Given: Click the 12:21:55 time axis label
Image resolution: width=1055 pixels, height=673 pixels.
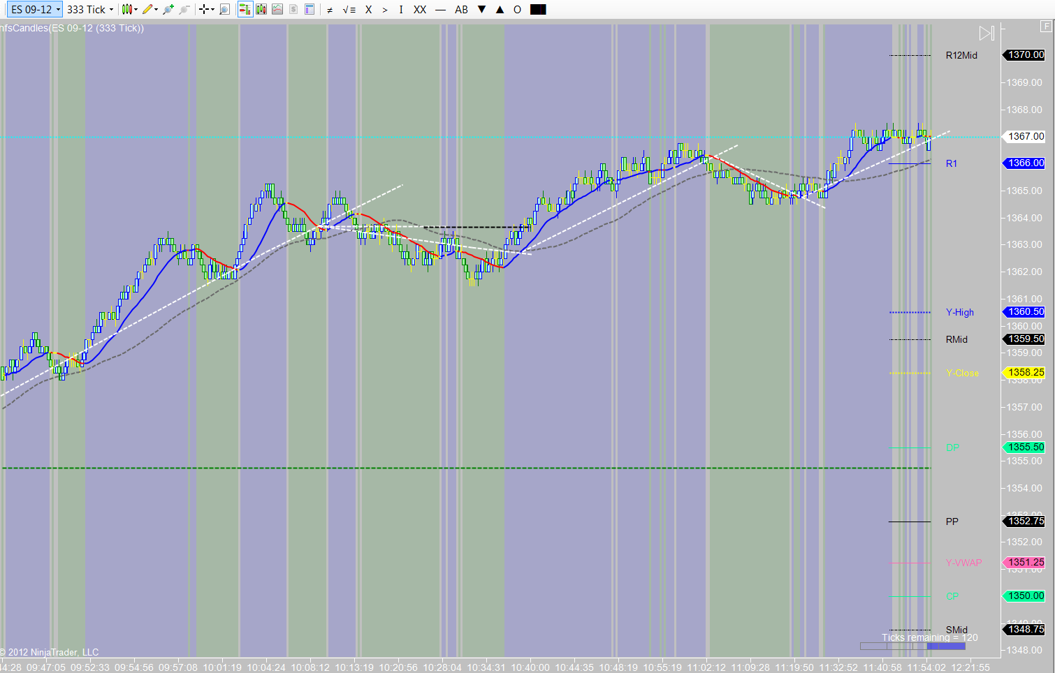Looking at the screenshot, I should (x=970, y=667).
